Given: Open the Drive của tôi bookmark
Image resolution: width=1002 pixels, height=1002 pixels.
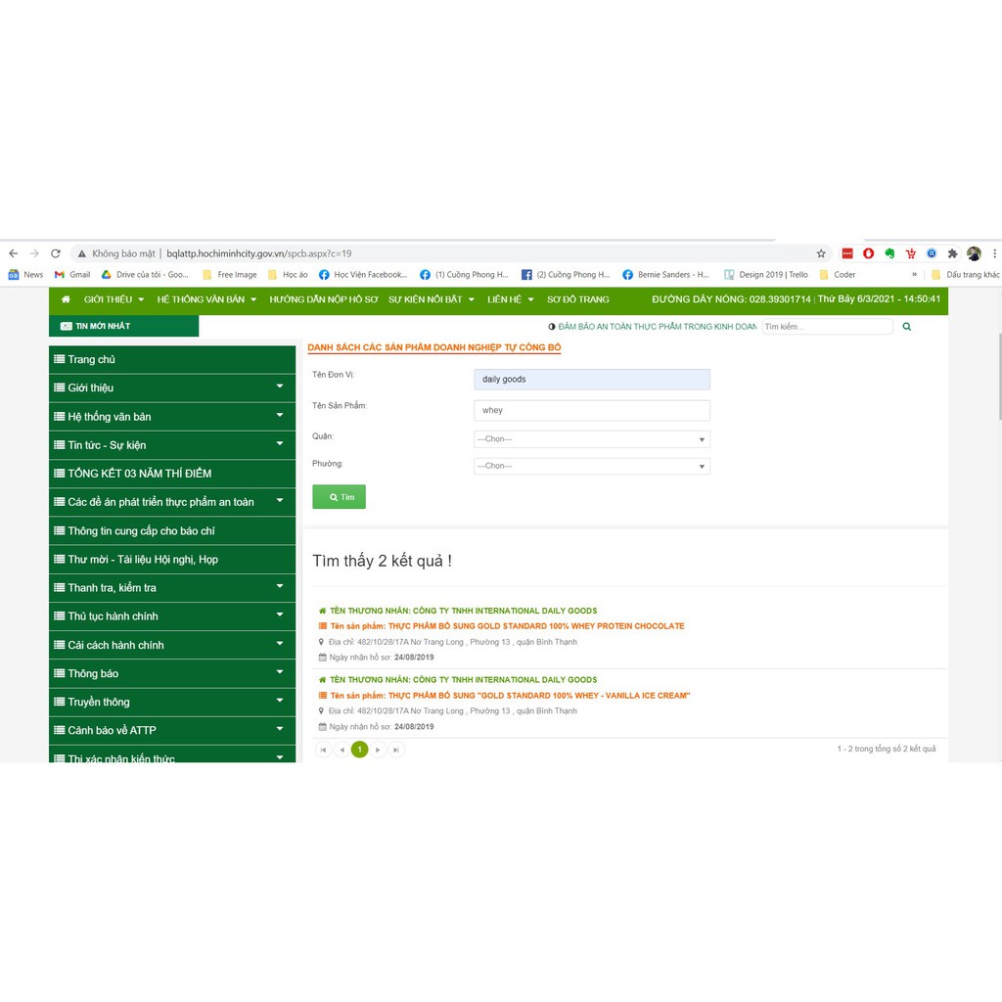Looking at the screenshot, I should [145, 275].
